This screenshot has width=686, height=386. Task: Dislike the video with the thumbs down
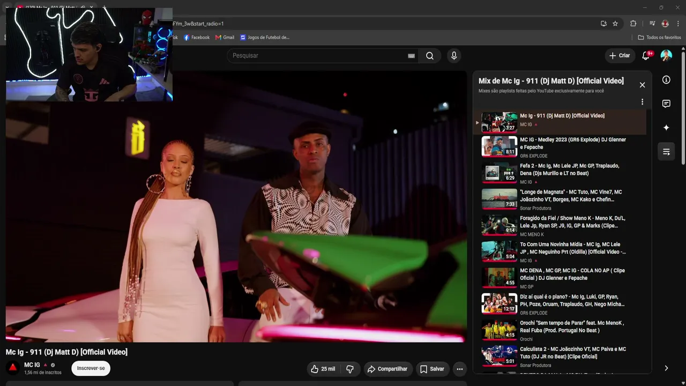350,369
